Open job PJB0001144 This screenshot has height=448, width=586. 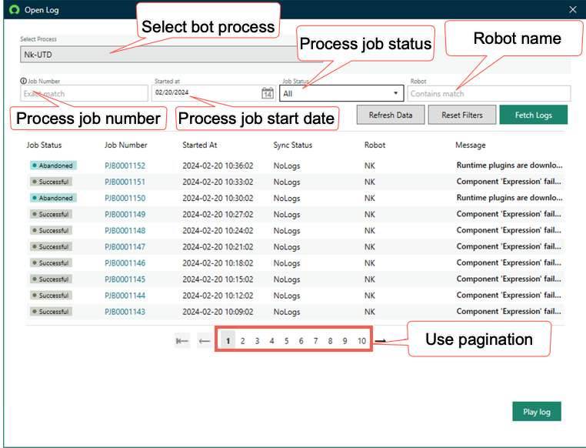click(125, 296)
